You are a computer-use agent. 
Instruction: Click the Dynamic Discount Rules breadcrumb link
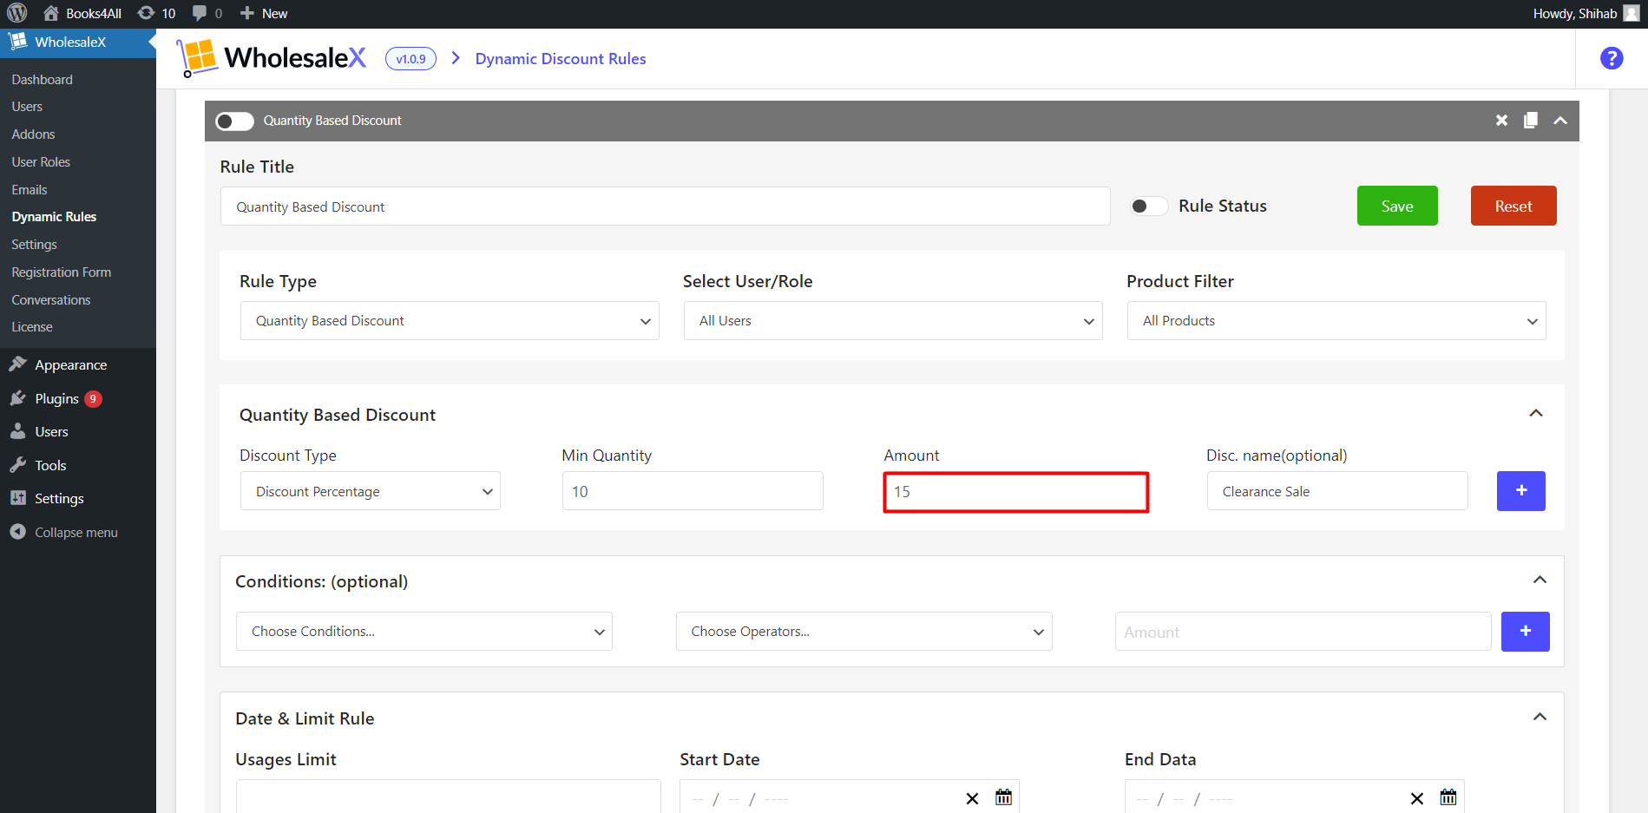click(x=561, y=58)
